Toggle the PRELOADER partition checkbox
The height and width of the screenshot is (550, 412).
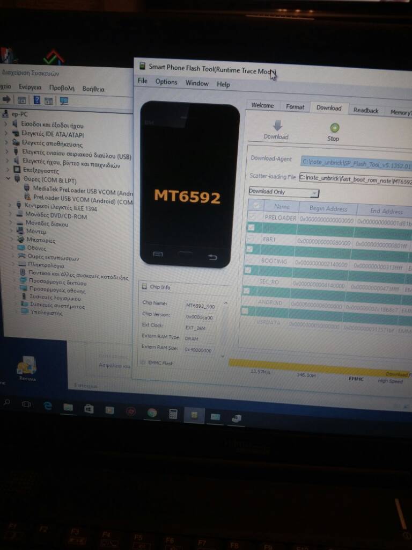click(252, 216)
